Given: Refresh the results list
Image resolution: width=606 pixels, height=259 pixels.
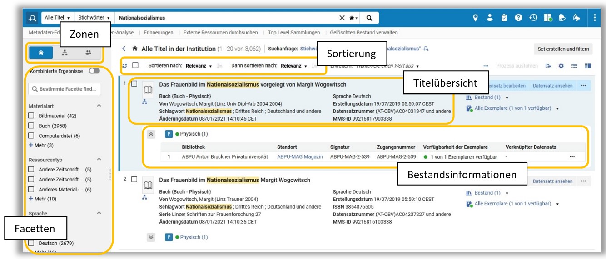Looking at the screenshot, I should (124, 66).
